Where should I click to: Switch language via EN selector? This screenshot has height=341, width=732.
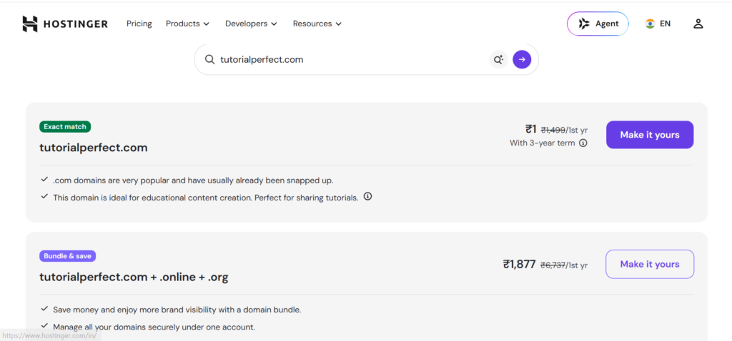658,24
